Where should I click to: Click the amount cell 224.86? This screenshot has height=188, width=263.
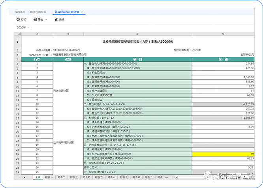point(223,64)
